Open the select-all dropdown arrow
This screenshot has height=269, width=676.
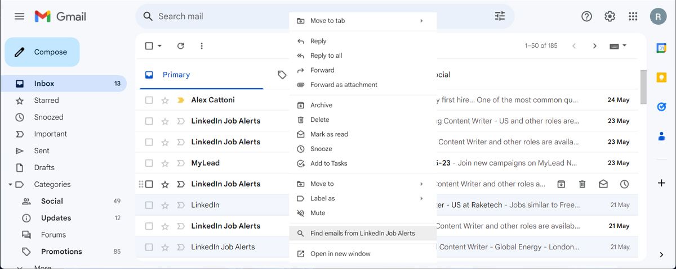(160, 46)
